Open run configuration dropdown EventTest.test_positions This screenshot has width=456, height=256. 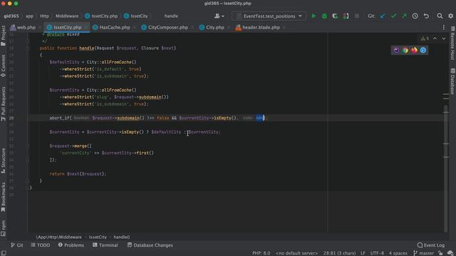(269, 16)
